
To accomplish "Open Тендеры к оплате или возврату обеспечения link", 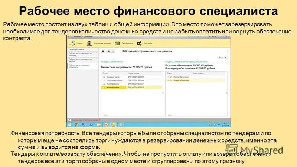I will (x=186, y=62).
